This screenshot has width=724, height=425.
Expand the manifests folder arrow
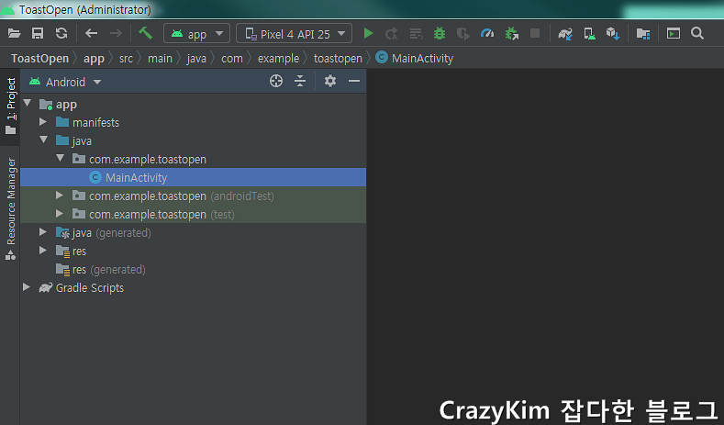pyautogui.click(x=43, y=121)
